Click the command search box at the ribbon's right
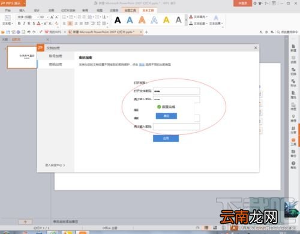300x234 pixels. pyautogui.click(x=287, y=32)
